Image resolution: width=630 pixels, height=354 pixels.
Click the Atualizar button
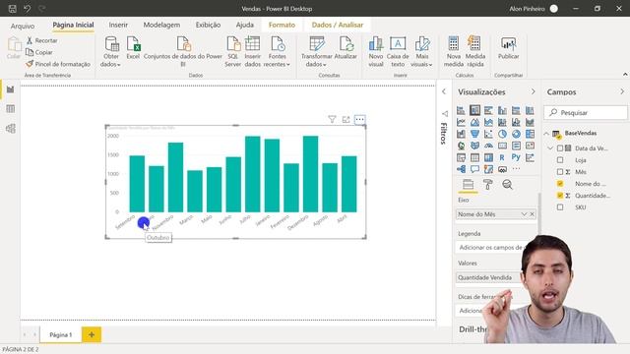coord(346,48)
